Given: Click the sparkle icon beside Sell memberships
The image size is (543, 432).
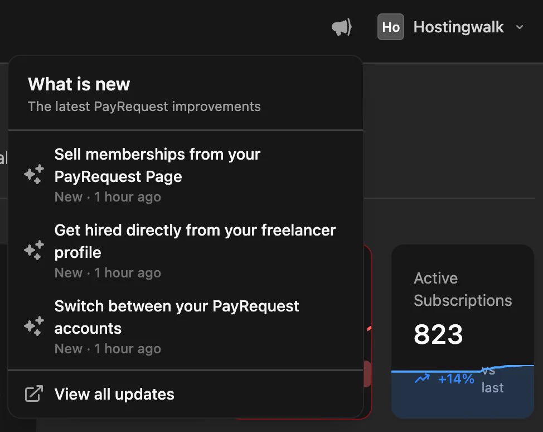Looking at the screenshot, I should 34,174.
